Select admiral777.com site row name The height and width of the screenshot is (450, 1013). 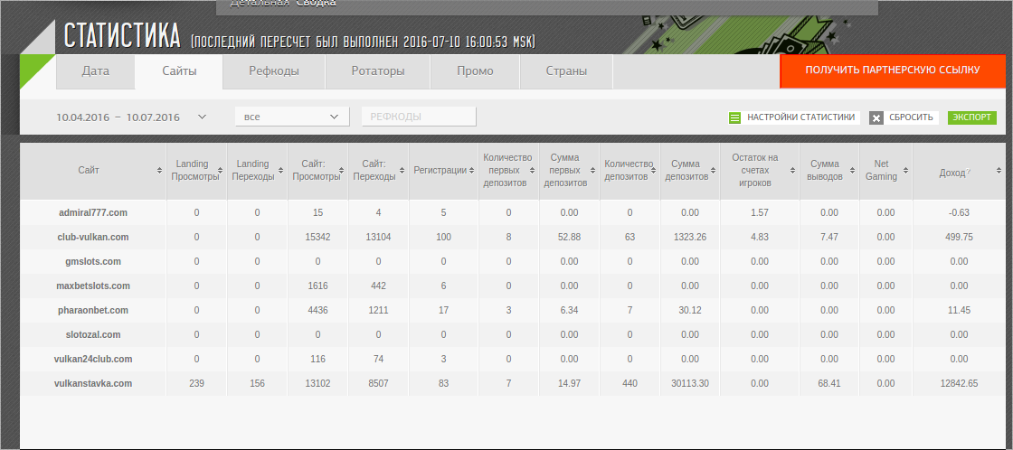tap(93, 212)
